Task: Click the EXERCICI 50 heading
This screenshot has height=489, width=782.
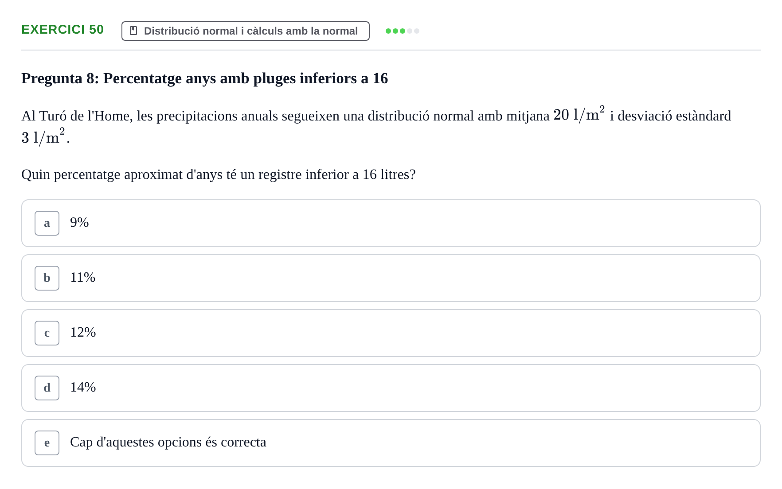Action: click(x=63, y=29)
